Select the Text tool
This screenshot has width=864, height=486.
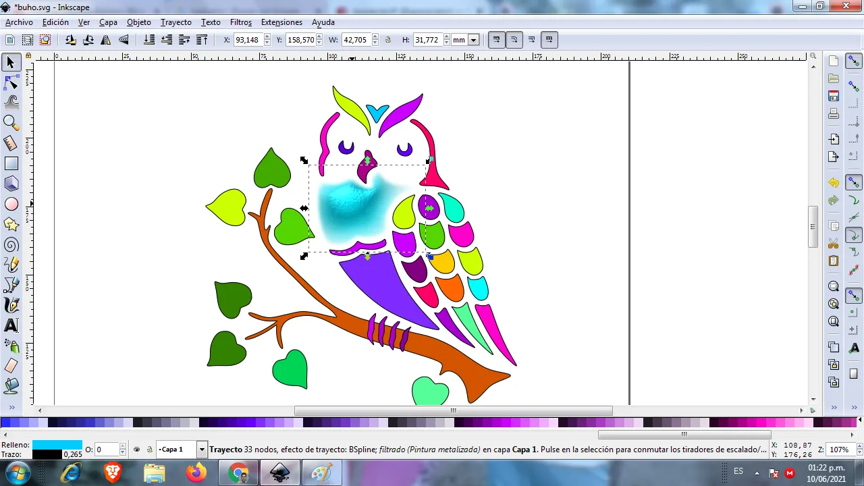tap(11, 325)
